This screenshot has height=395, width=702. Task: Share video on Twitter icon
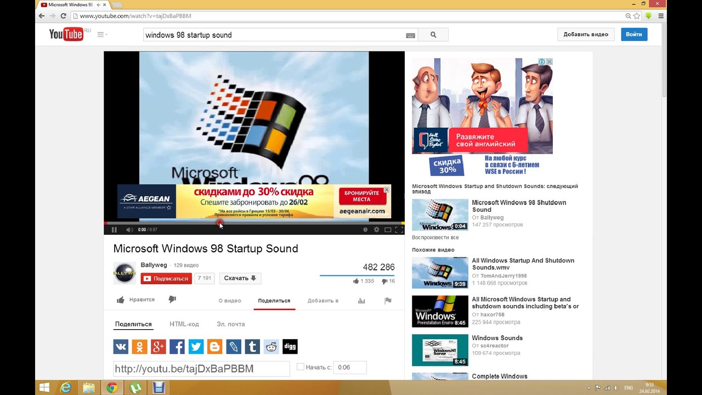tap(196, 346)
